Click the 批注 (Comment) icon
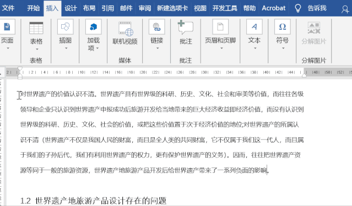Screen dimensions: 352x206 point(185,27)
